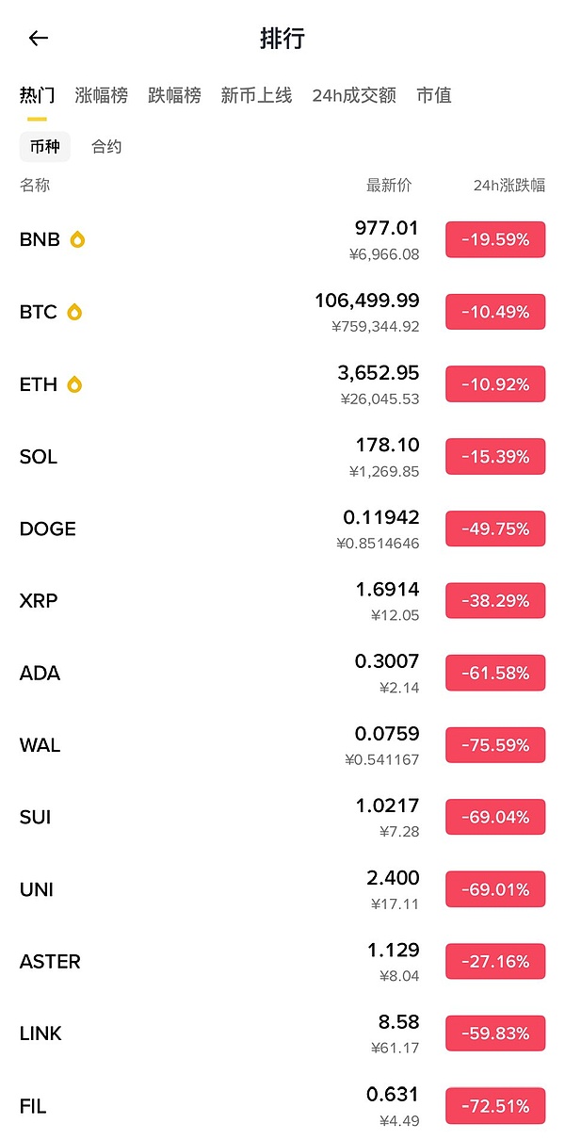Tap the BNB -19.59% change badge
The image size is (565, 1139).
[495, 240]
